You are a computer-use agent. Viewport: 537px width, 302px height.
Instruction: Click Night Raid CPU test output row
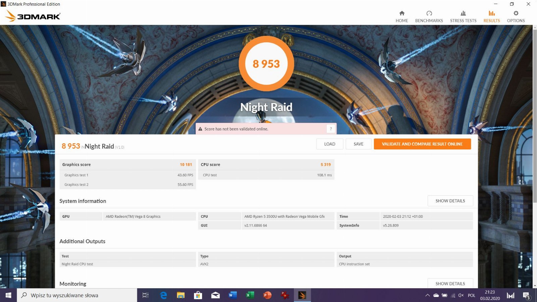128,264
